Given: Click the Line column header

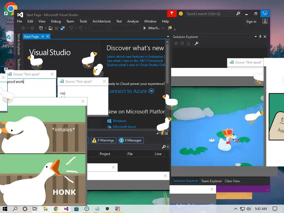Looking at the screenshot, I should point(158,154).
